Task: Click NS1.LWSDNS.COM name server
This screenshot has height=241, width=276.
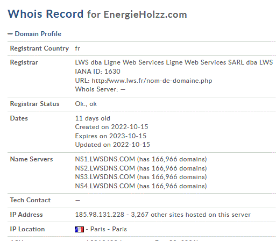Action: [x=105, y=159]
